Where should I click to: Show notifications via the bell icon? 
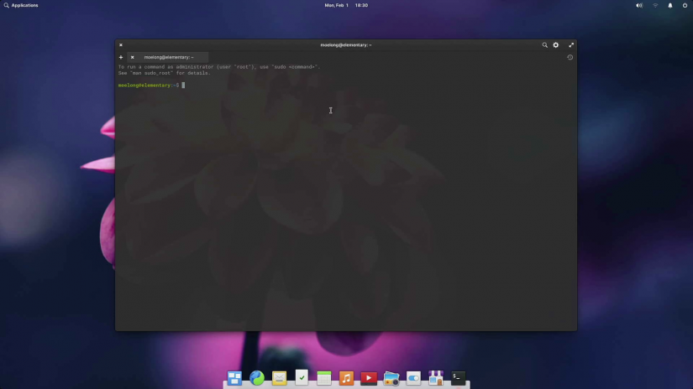click(x=670, y=5)
